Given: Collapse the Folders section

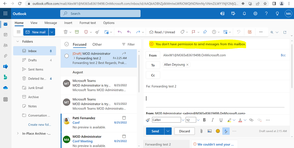Looking at the screenshot, I should 18,41.
